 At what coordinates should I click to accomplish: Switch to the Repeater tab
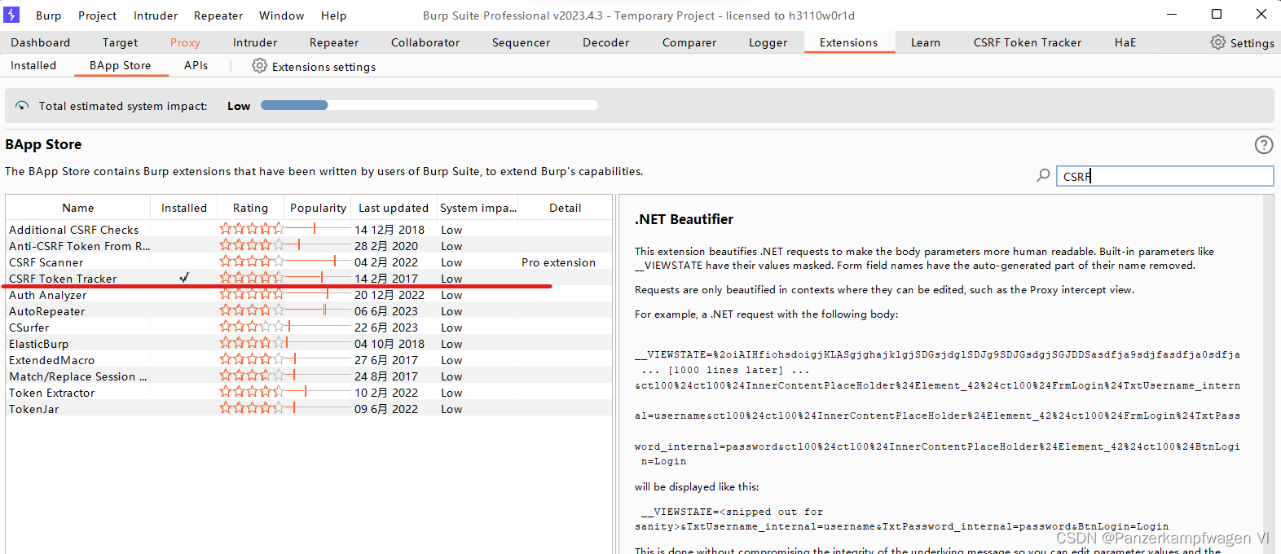click(x=334, y=42)
